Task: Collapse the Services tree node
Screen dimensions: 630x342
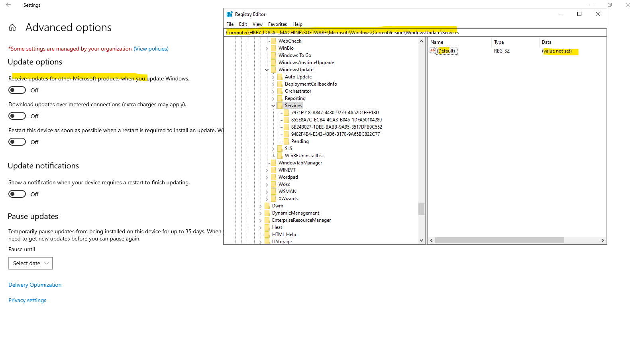Action: point(273,106)
